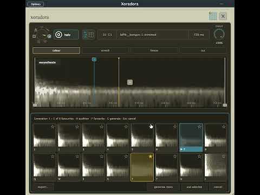Select variation 6 thumbnail

166,138
